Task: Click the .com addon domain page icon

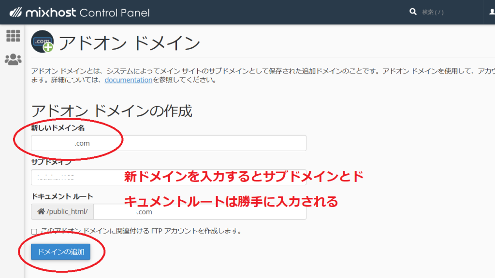Action: pyautogui.click(x=42, y=42)
